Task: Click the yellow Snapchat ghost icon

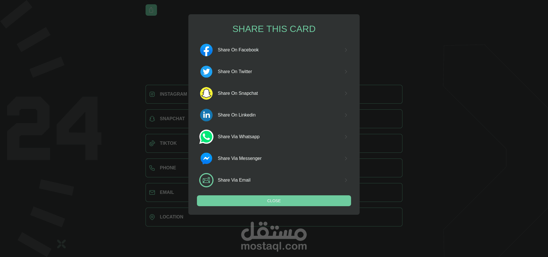Action: click(x=206, y=93)
